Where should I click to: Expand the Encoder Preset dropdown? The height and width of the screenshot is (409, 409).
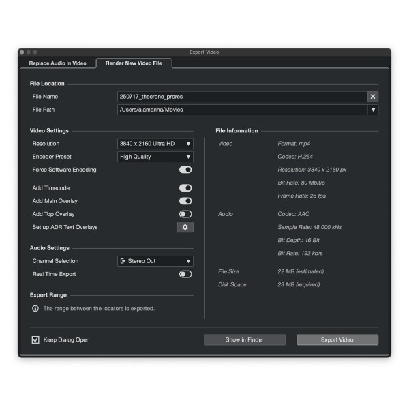tap(155, 157)
